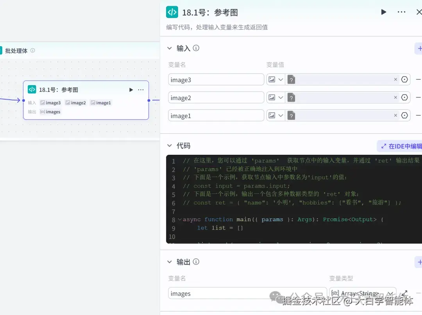Click the info icon next to 输入
This screenshot has height=315, width=422.
pyautogui.click(x=195, y=48)
